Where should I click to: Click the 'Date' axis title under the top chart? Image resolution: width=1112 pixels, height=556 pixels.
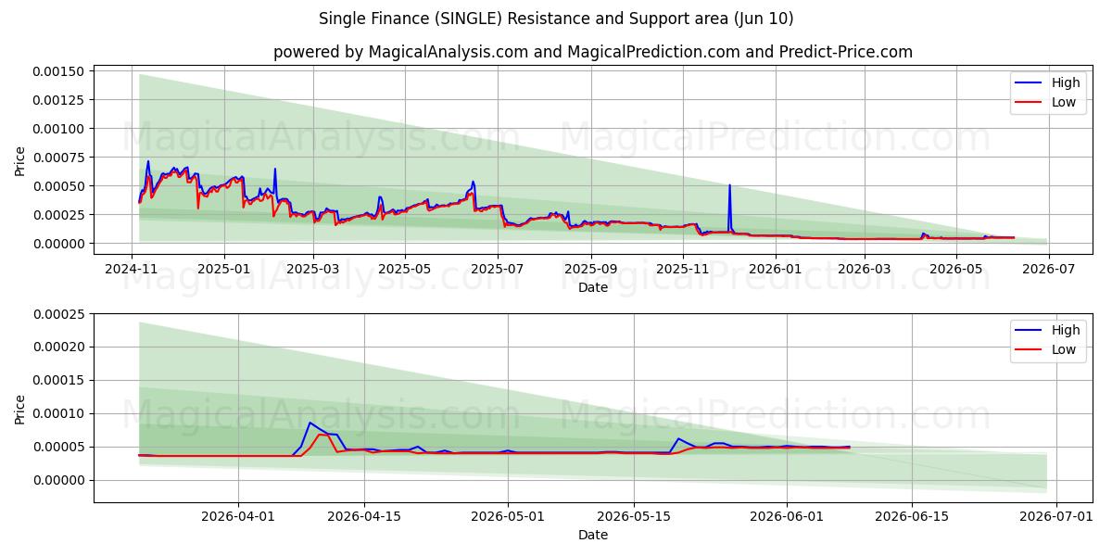click(x=593, y=287)
